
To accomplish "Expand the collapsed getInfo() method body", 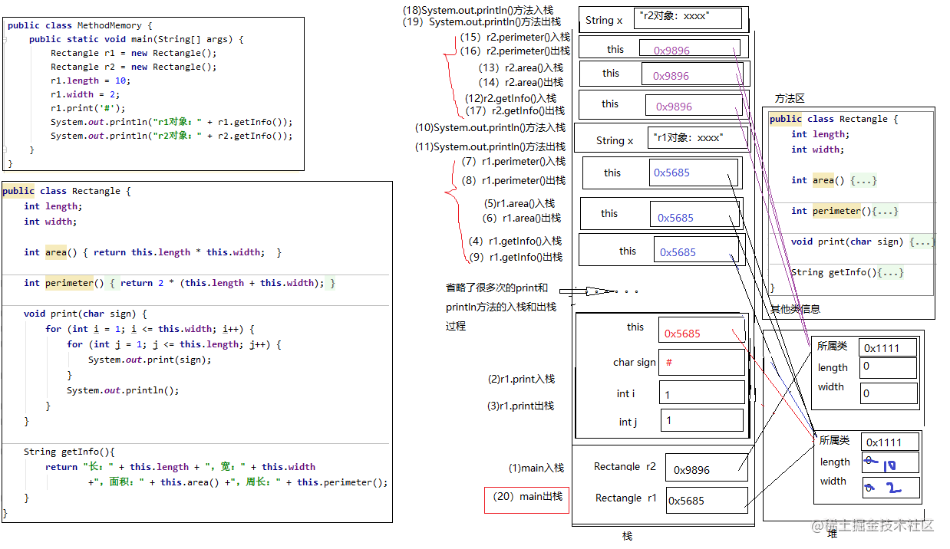I will pyautogui.click(x=890, y=272).
